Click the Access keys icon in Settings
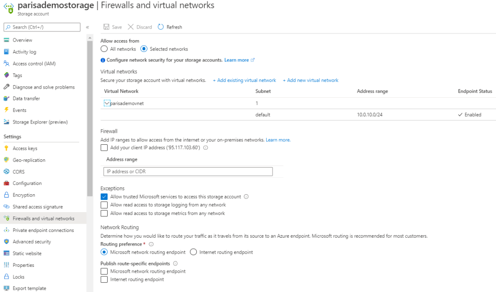Screen dimensions: 496x292 (x=7, y=149)
